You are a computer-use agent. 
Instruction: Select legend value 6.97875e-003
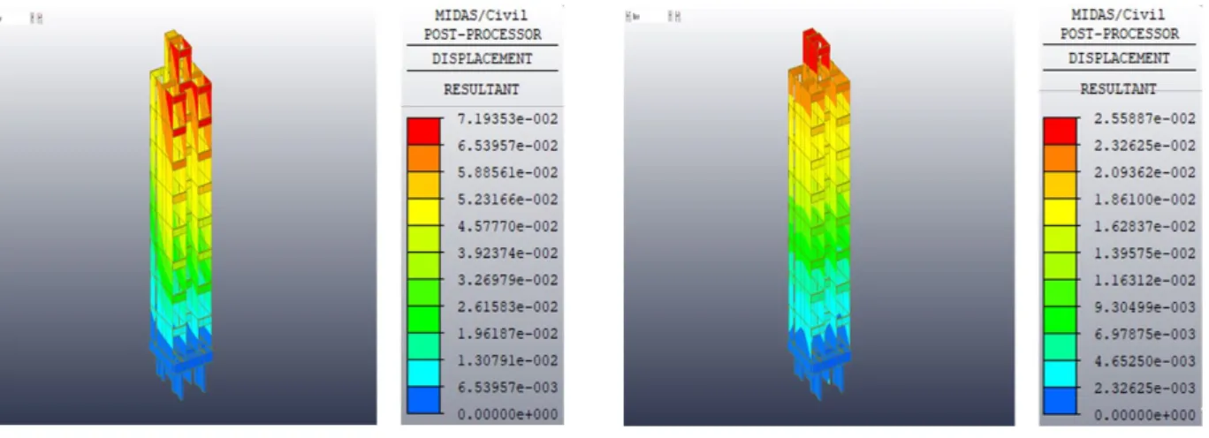click(1143, 334)
